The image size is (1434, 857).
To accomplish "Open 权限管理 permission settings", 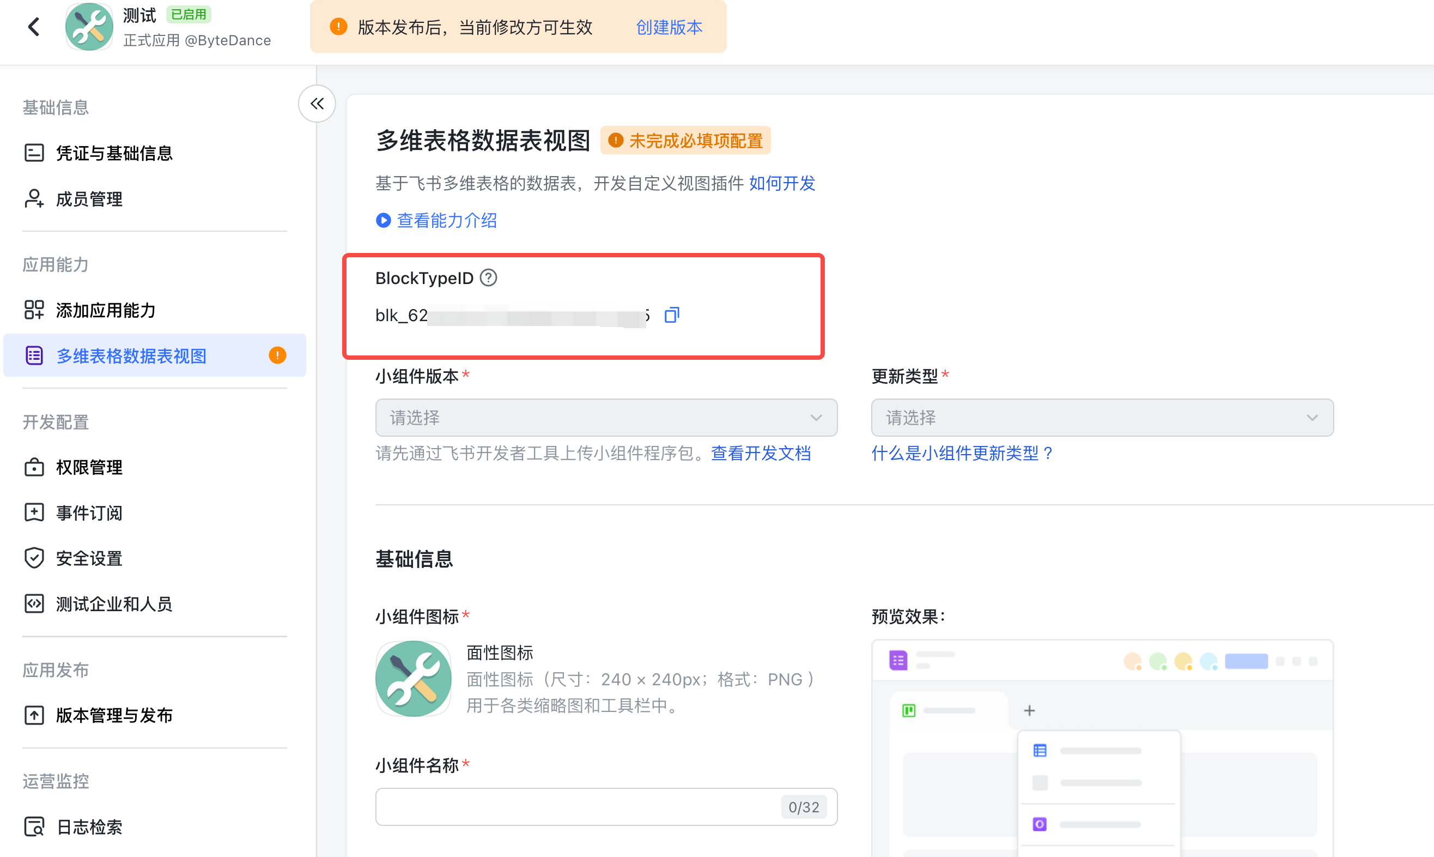I will tap(88, 467).
